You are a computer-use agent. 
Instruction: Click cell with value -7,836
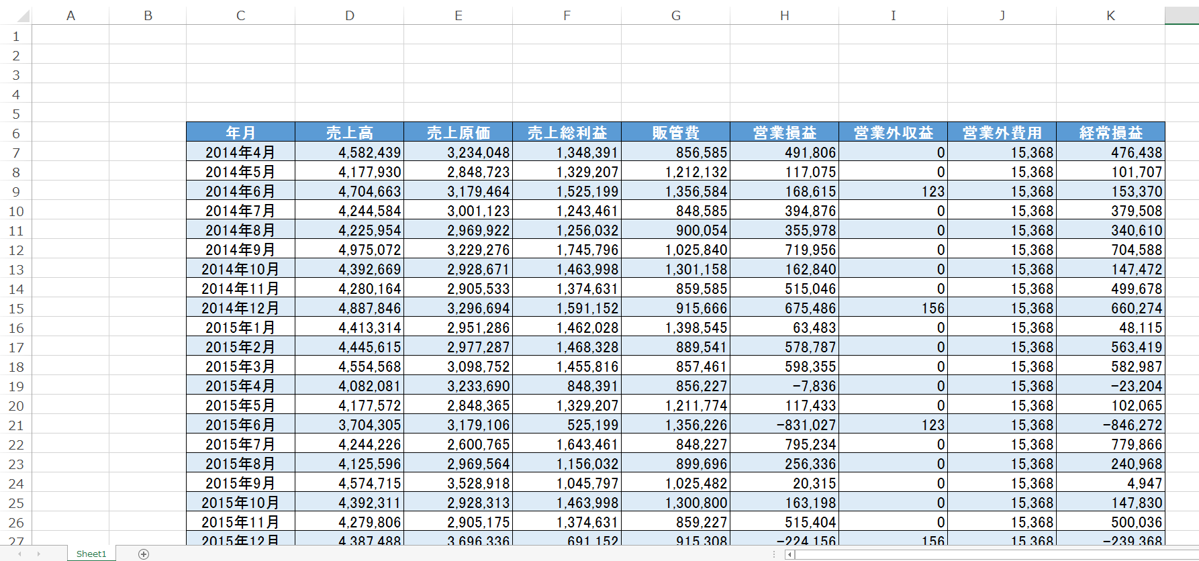(784, 386)
